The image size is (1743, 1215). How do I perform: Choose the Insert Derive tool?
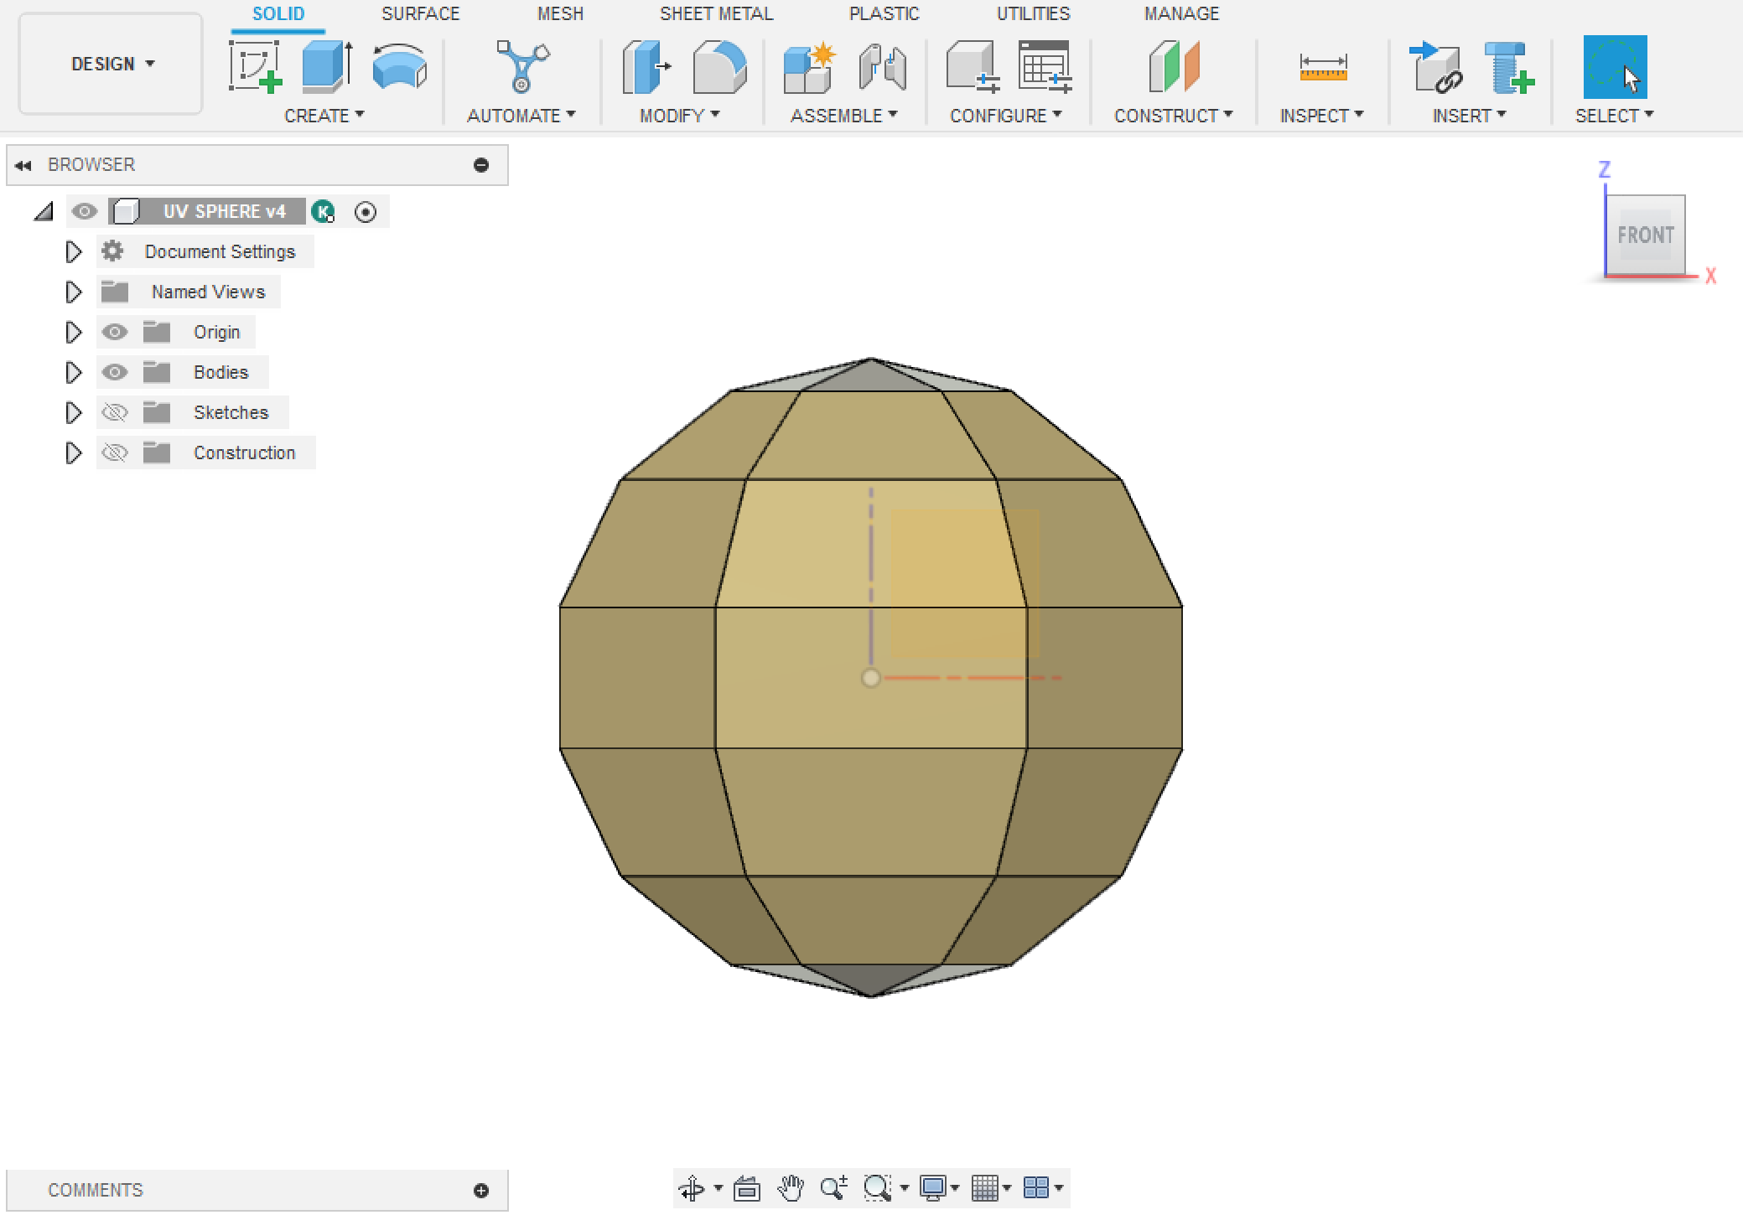(1435, 66)
